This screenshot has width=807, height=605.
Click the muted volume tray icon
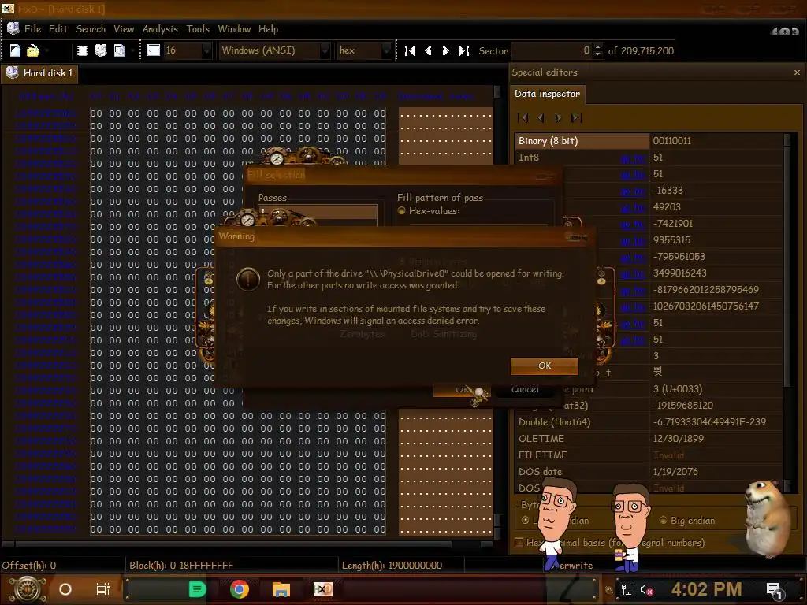646,589
